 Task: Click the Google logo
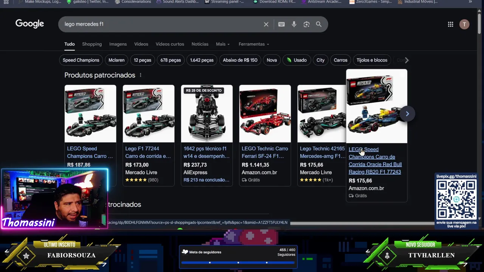(x=29, y=24)
